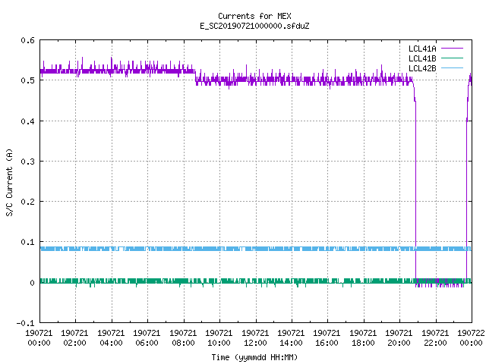Click the green LCL41B legend line sample
Viewport: 486px width, 364px height.
click(452, 58)
